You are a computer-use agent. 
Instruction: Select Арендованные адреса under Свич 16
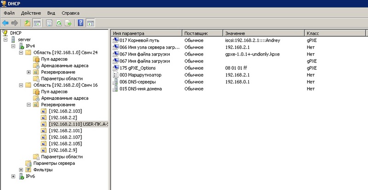click(x=65, y=98)
